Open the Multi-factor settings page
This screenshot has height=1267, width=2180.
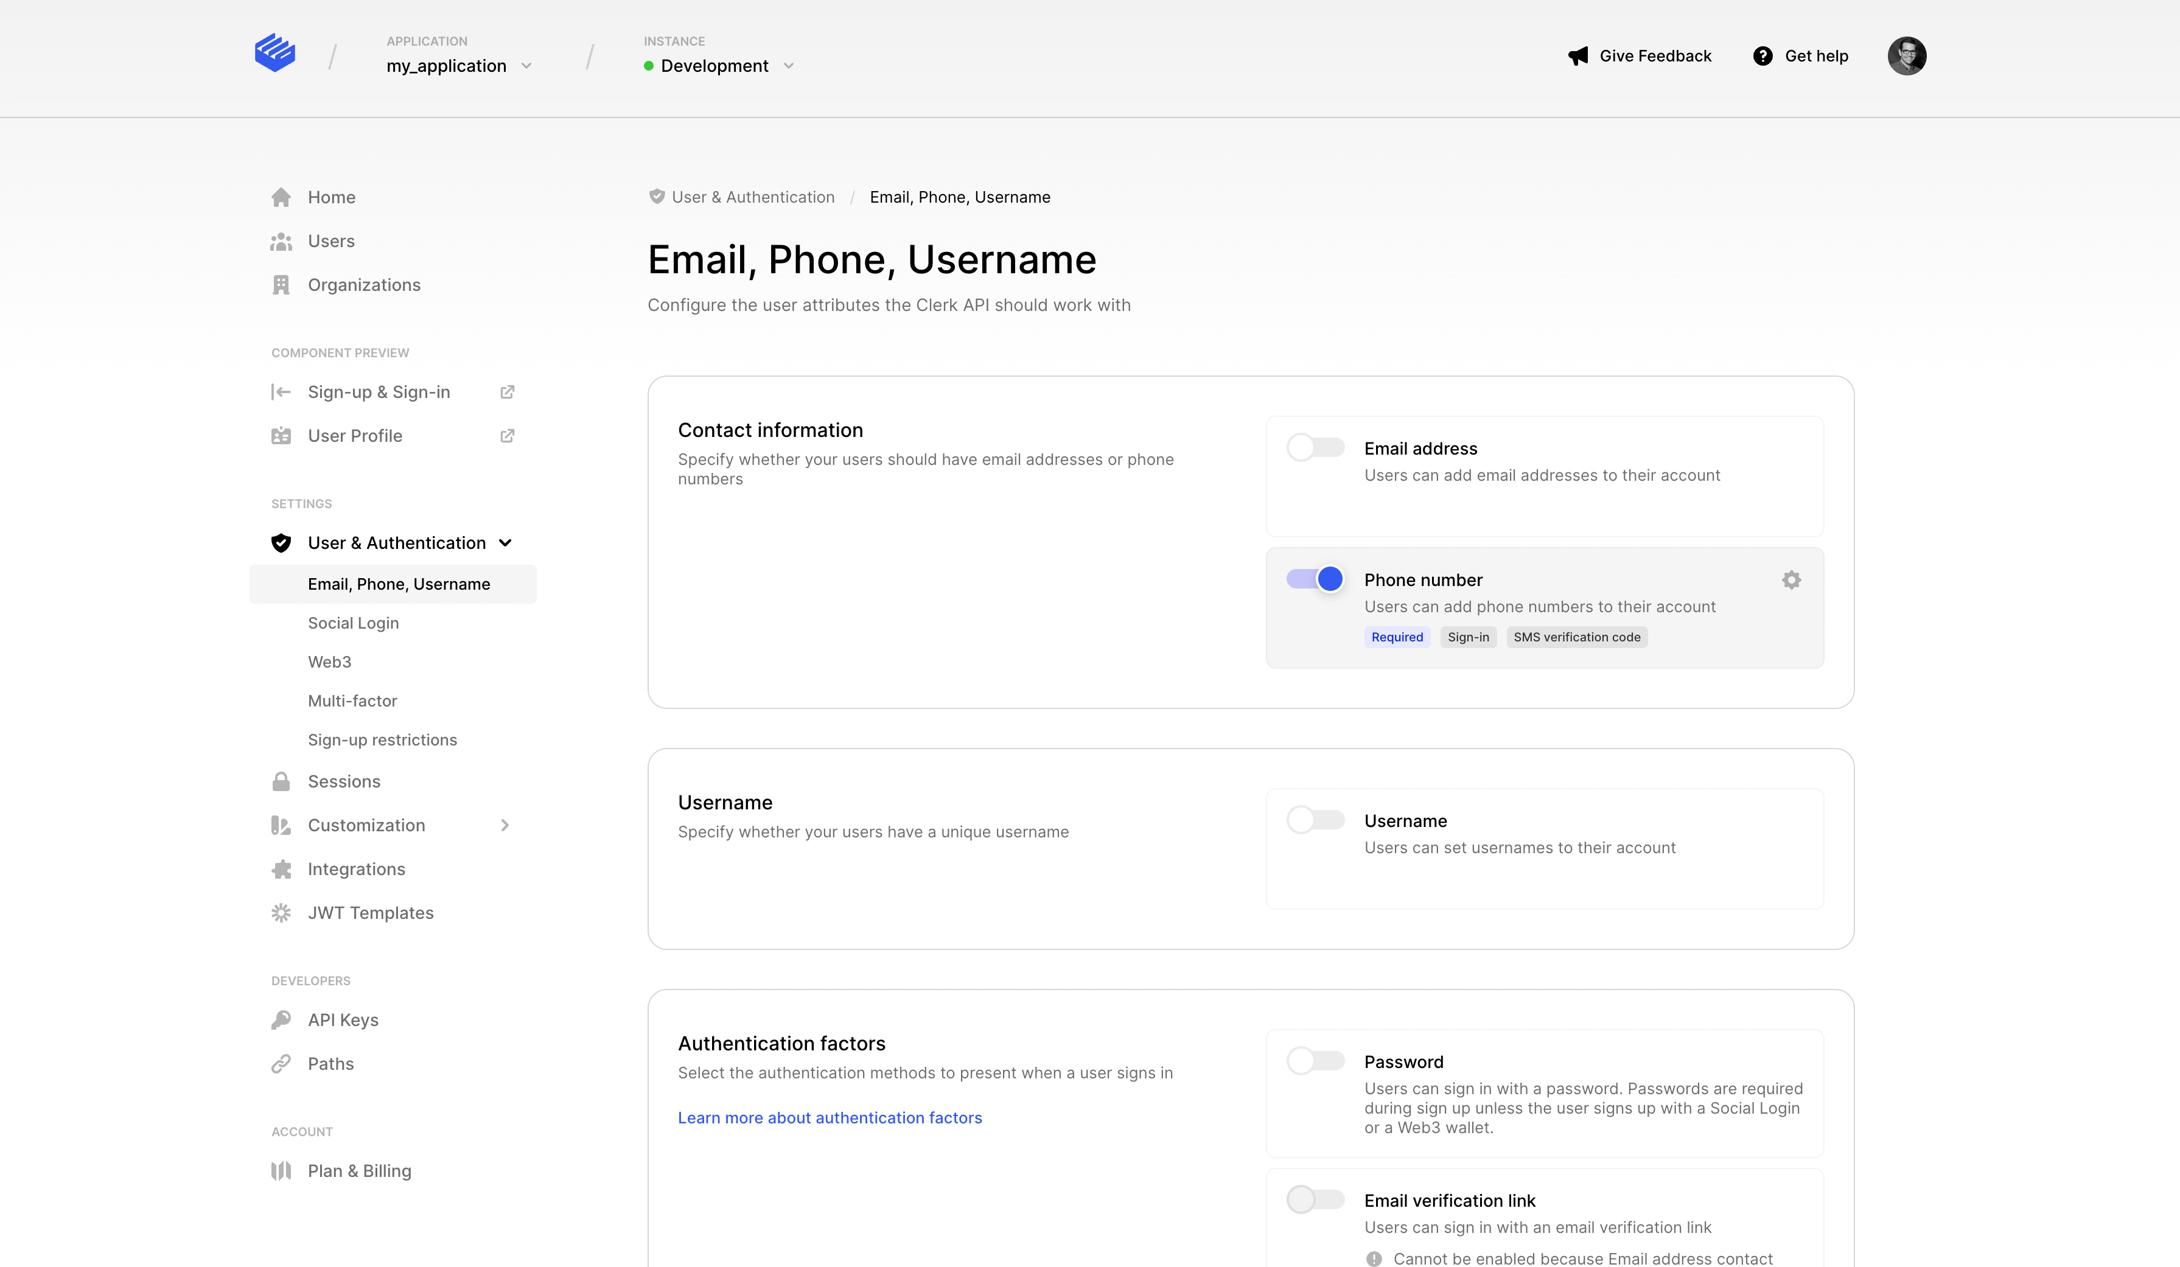pos(352,700)
